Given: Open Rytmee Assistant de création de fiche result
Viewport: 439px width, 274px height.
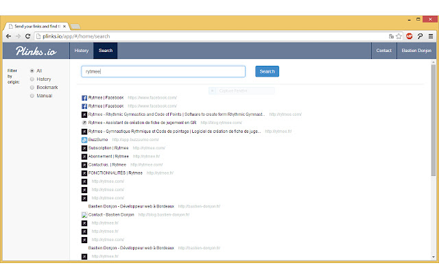Looking at the screenshot, I should tap(142, 123).
